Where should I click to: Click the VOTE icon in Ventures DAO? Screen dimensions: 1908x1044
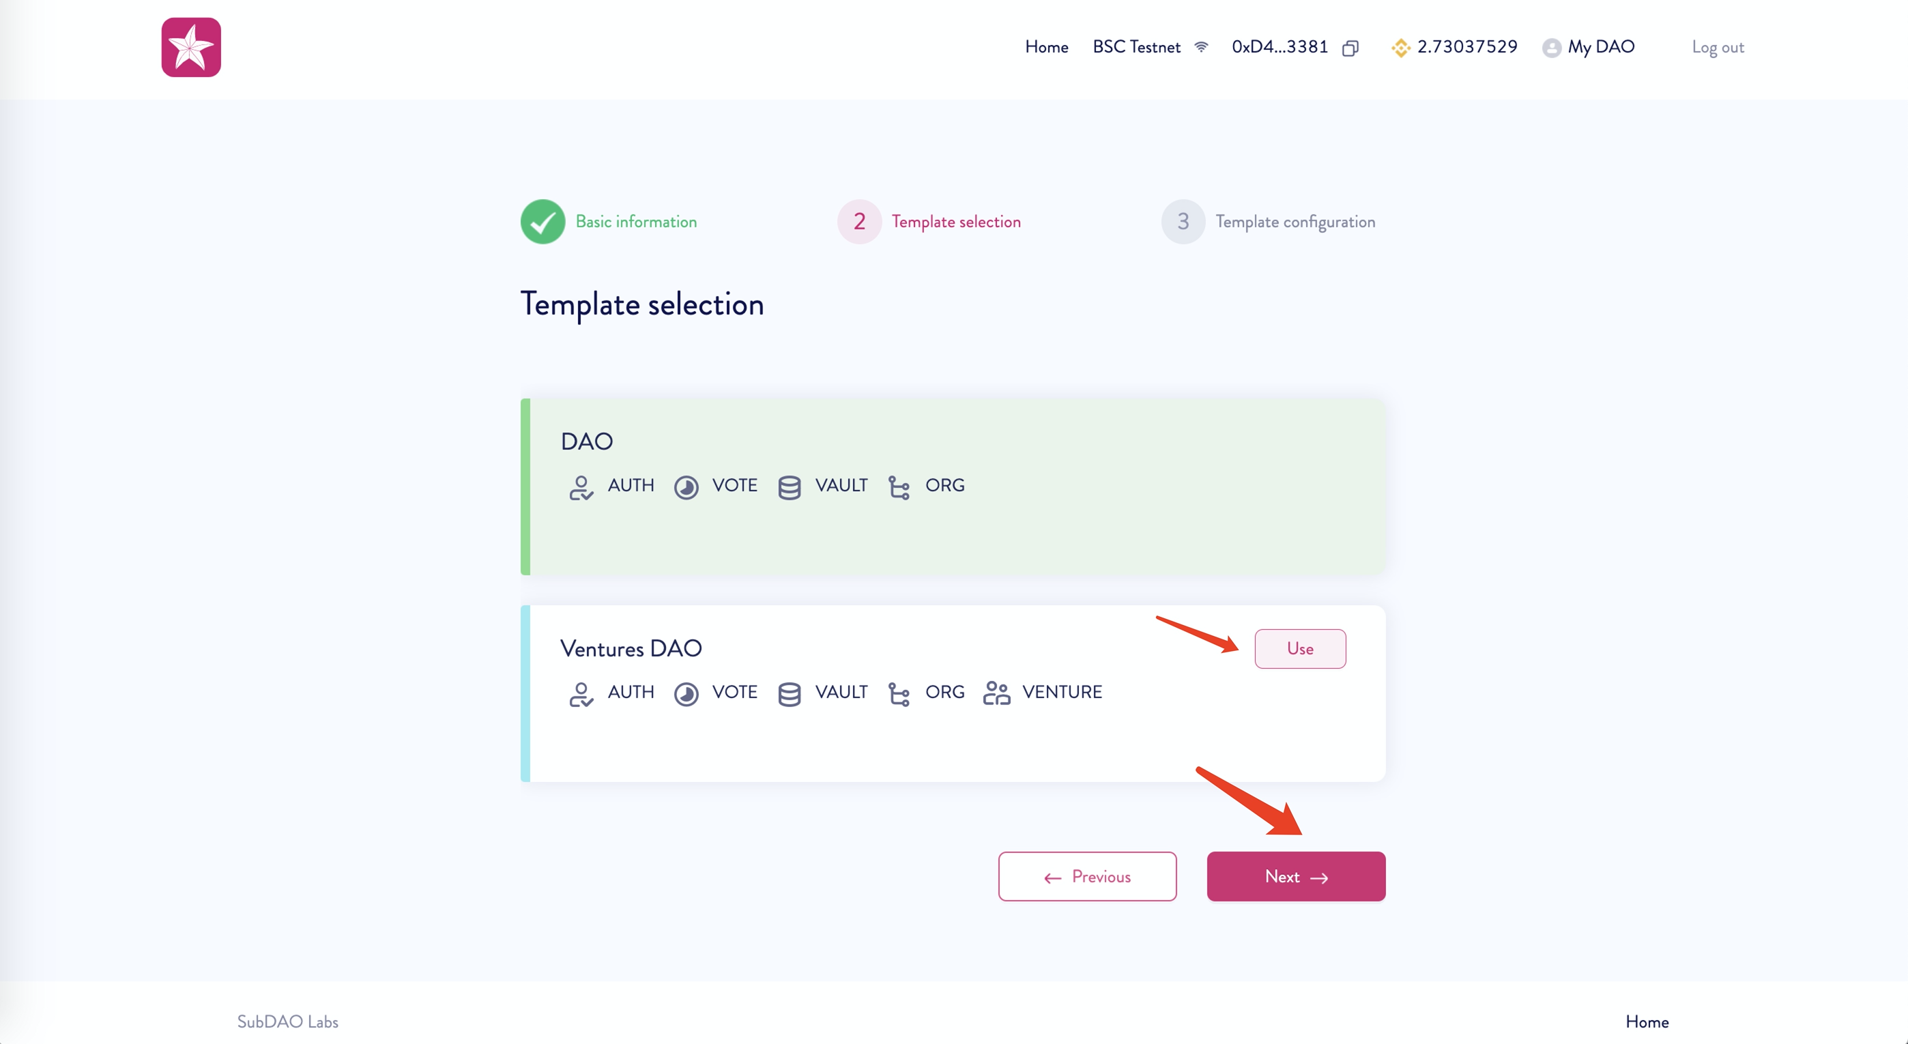pyautogui.click(x=686, y=694)
